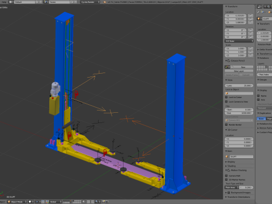Toggle the snap magnet icon
The width and height of the screenshot is (272, 204).
click(x=92, y=202)
